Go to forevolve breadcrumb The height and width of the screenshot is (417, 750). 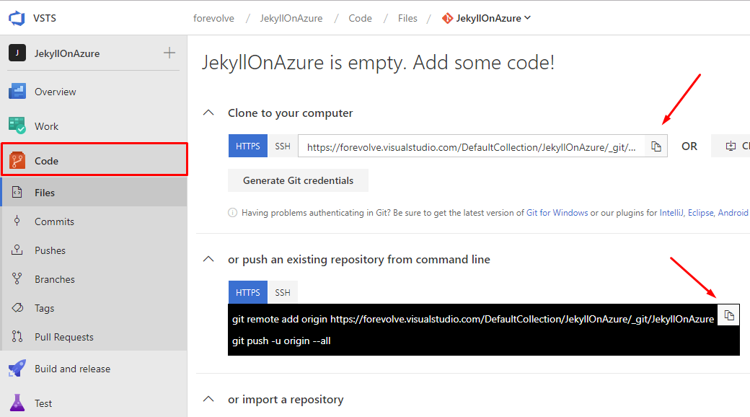coord(213,18)
